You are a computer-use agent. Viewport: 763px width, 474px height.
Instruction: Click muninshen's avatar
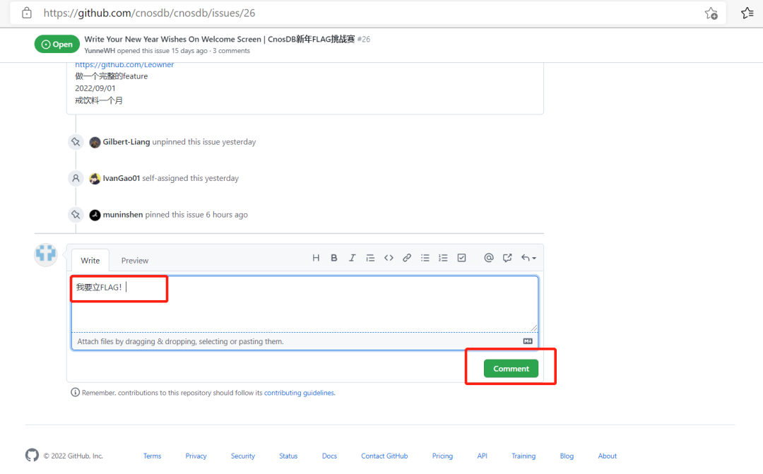95,215
